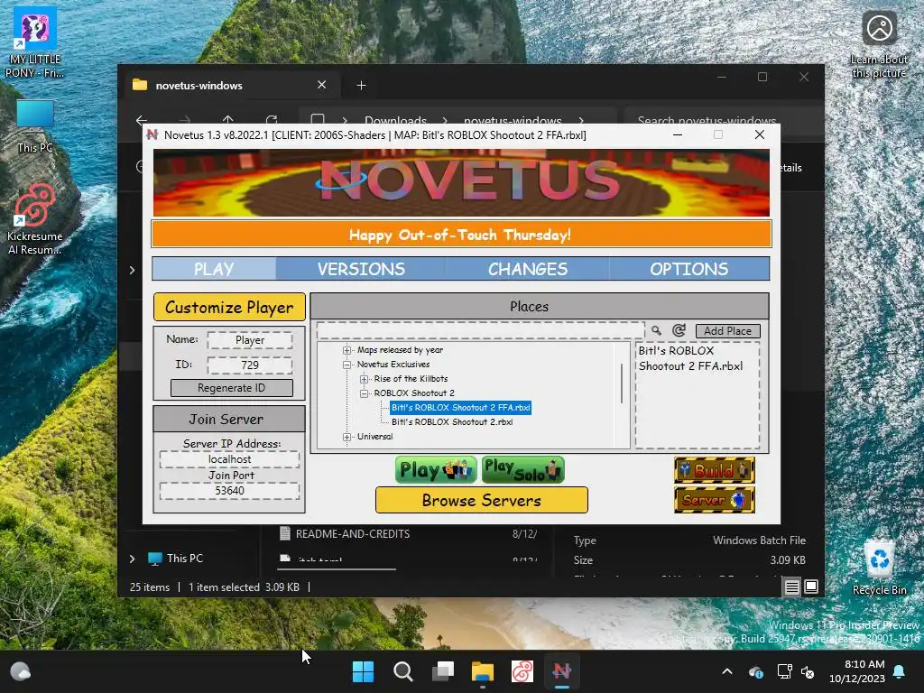
Task: Show hidden system tray icons
Action: (727, 671)
